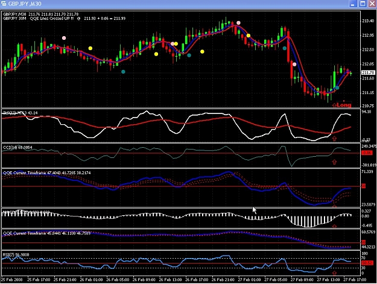The image size is (377, 284).
Task: Click time axis label '27 Feb 17:00'
Action: [355, 280]
